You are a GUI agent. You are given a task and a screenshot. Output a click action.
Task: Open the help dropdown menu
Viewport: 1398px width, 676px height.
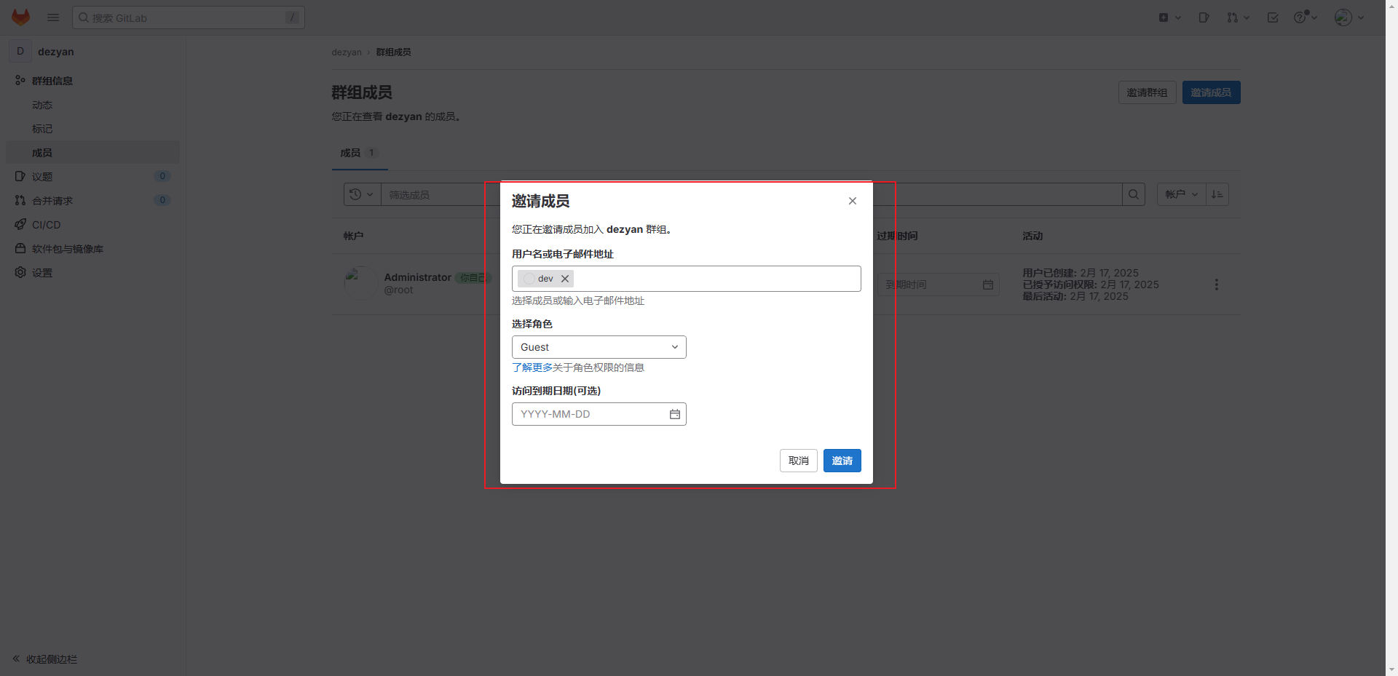click(1306, 17)
